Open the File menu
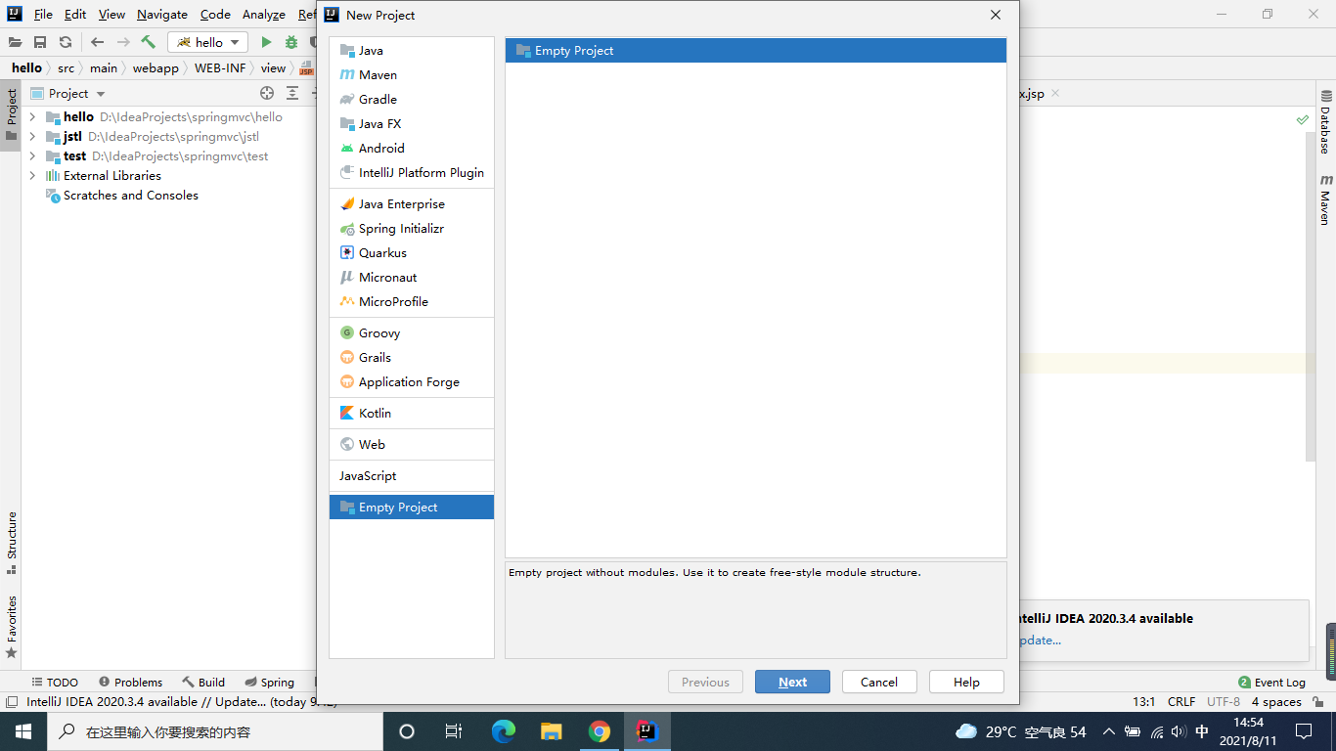Image resolution: width=1336 pixels, height=751 pixels. coord(43,15)
